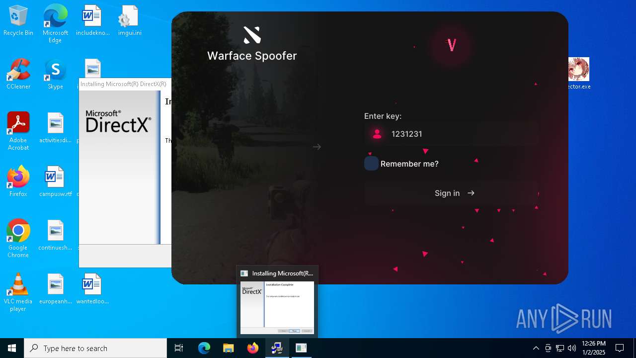Open the clock showing 12:26 PM
Screen dimensions: 636x358
pos(593,348)
